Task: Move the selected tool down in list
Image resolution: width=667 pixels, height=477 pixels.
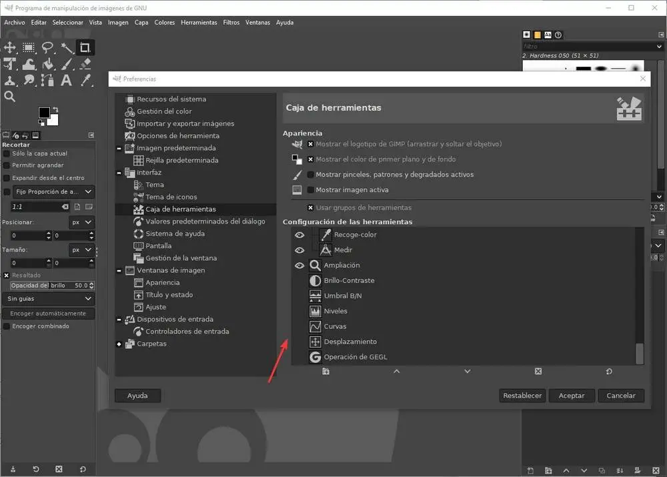Action: pos(468,372)
